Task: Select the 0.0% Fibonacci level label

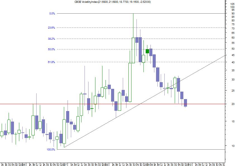Action: pos(52,14)
